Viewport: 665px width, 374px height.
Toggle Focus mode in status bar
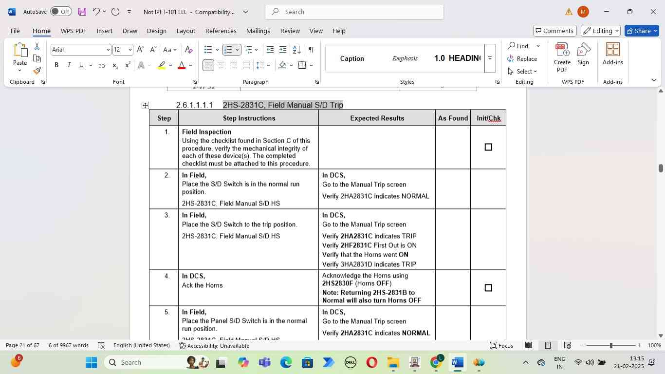501,345
